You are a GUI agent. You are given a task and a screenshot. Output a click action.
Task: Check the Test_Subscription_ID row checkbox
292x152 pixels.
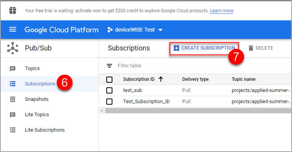[x=109, y=102]
